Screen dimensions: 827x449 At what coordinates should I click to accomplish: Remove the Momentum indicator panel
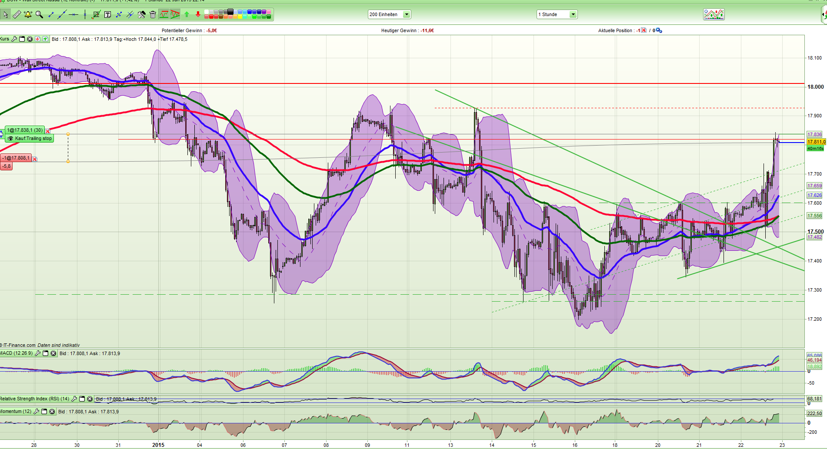click(x=52, y=412)
